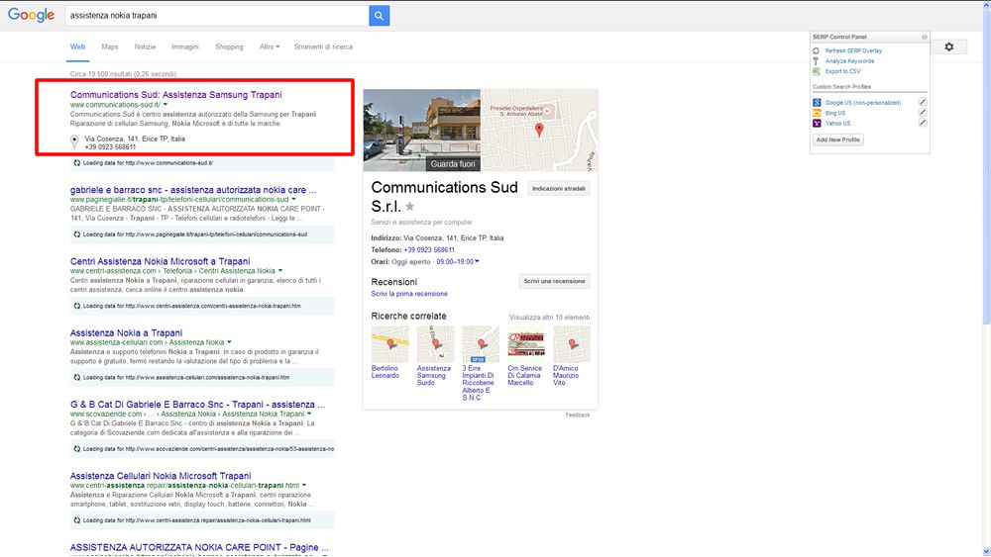The image size is (991, 557).
Task: Click loading spinner for centri-assistenza.com data row
Action: [x=77, y=306]
